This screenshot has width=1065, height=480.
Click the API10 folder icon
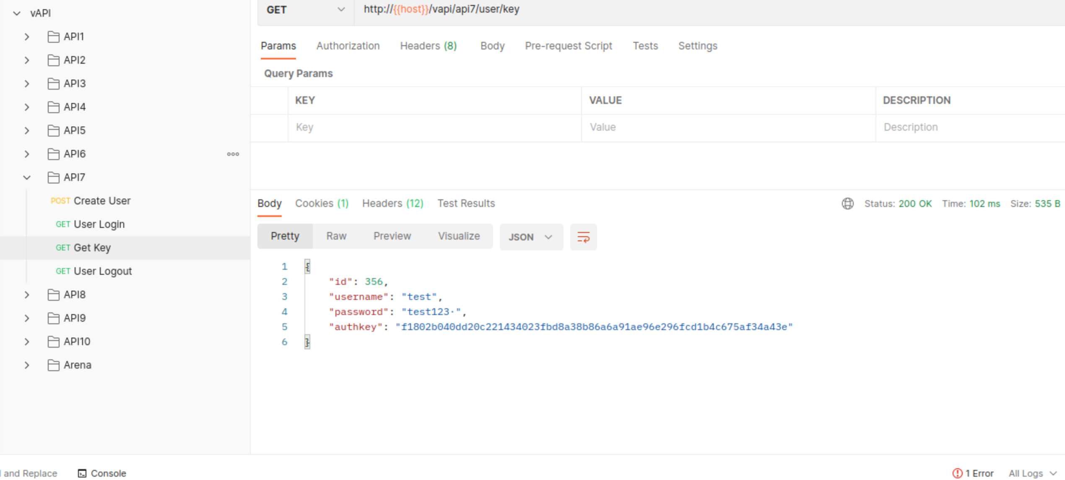[53, 342]
